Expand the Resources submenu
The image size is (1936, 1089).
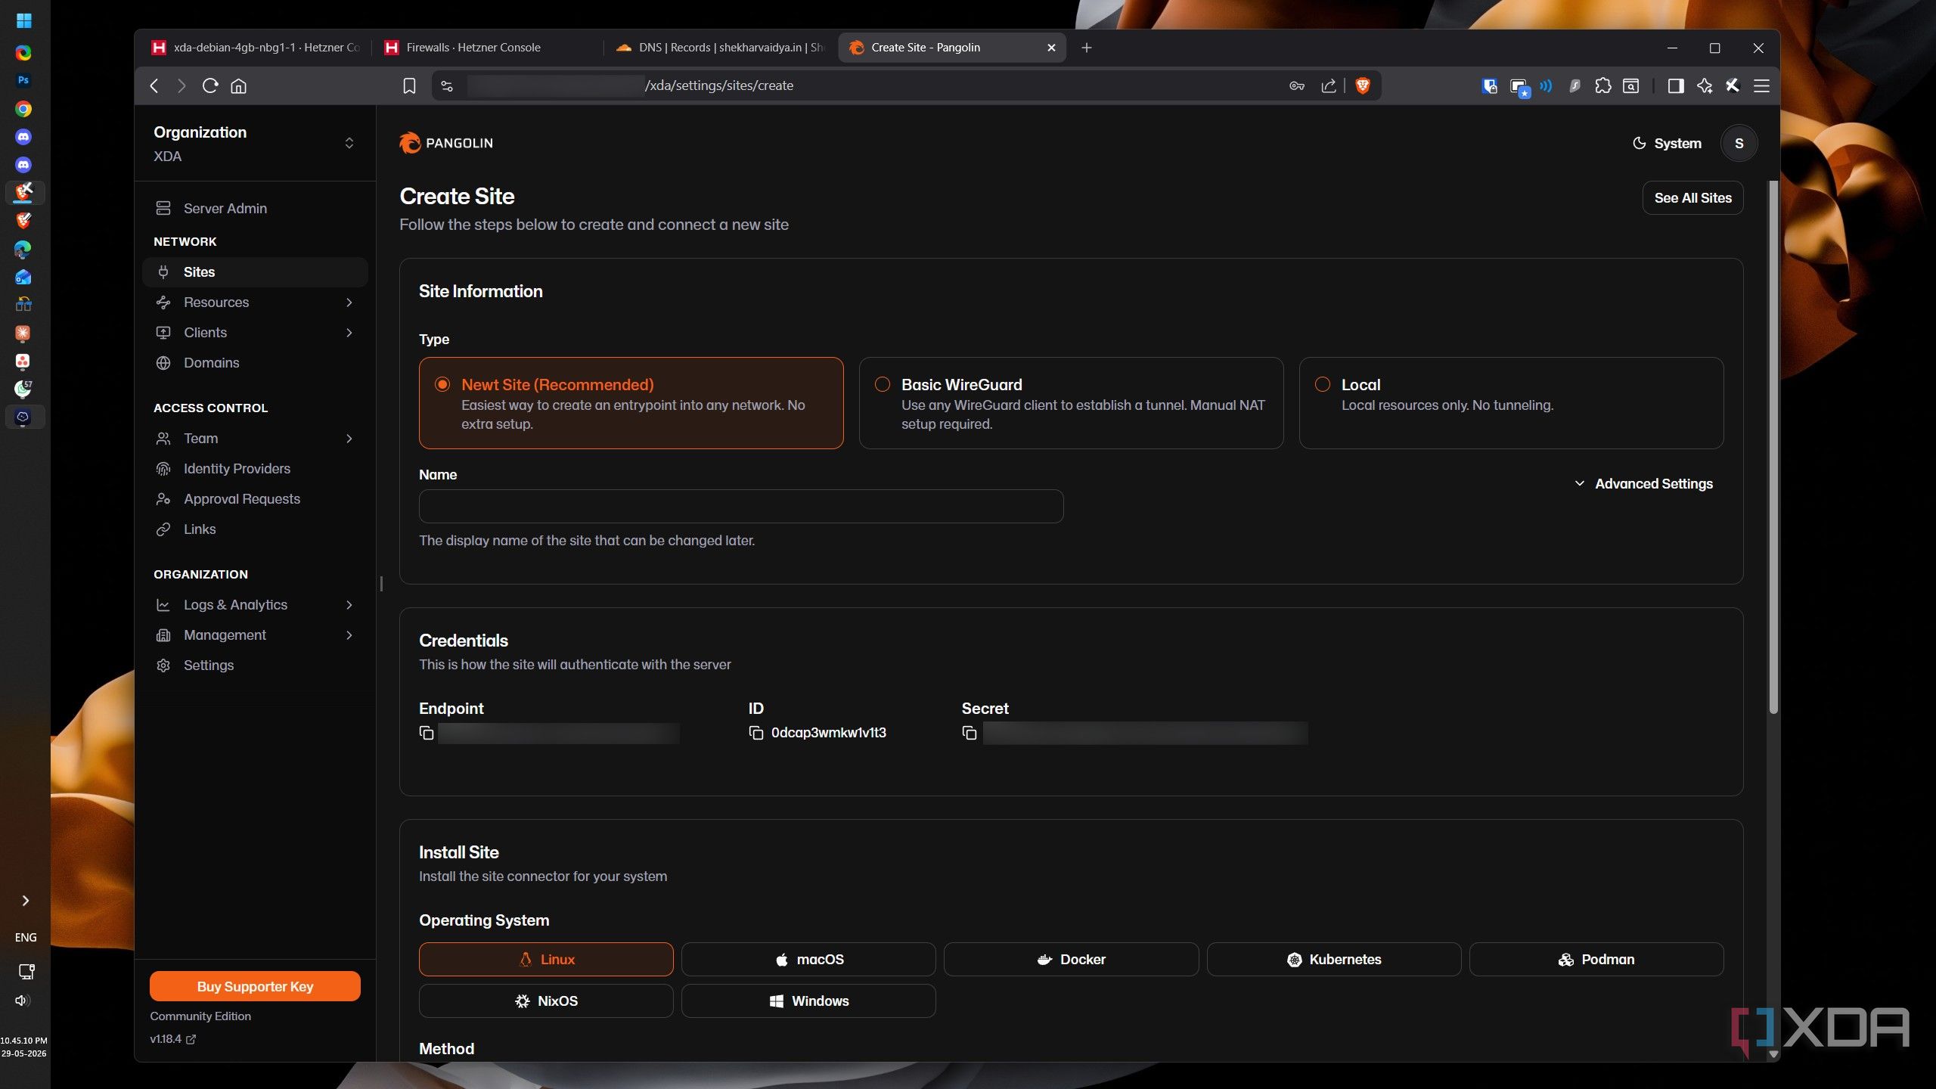coord(255,302)
